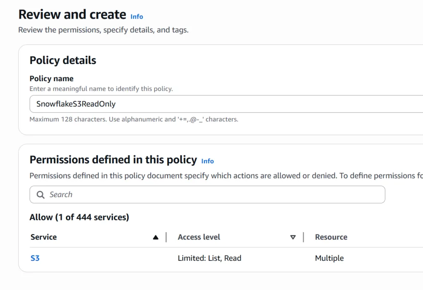Click Service column ascending sort arrow
The image size is (423, 290).
(156, 238)
